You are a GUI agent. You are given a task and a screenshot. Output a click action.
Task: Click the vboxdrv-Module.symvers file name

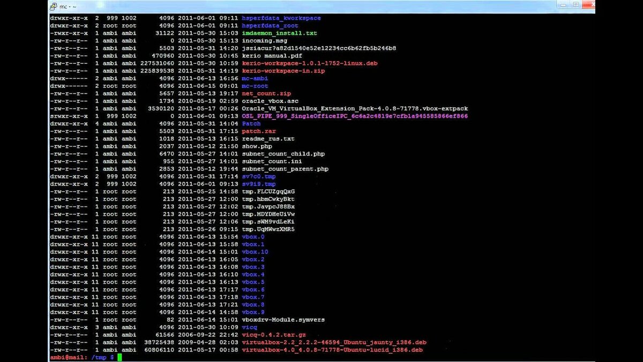coord(283,320)
